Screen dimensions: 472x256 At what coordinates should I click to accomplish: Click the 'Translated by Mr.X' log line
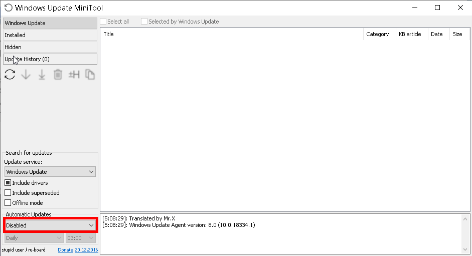click(x=139, y=218)
